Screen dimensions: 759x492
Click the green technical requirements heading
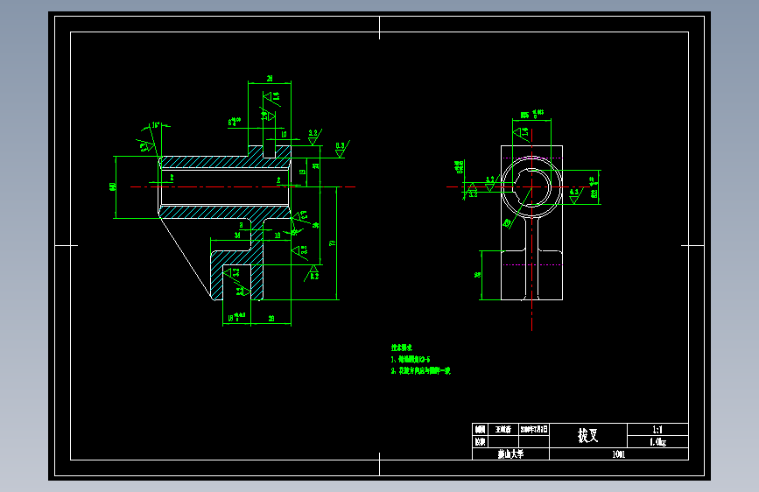(401, 348)
